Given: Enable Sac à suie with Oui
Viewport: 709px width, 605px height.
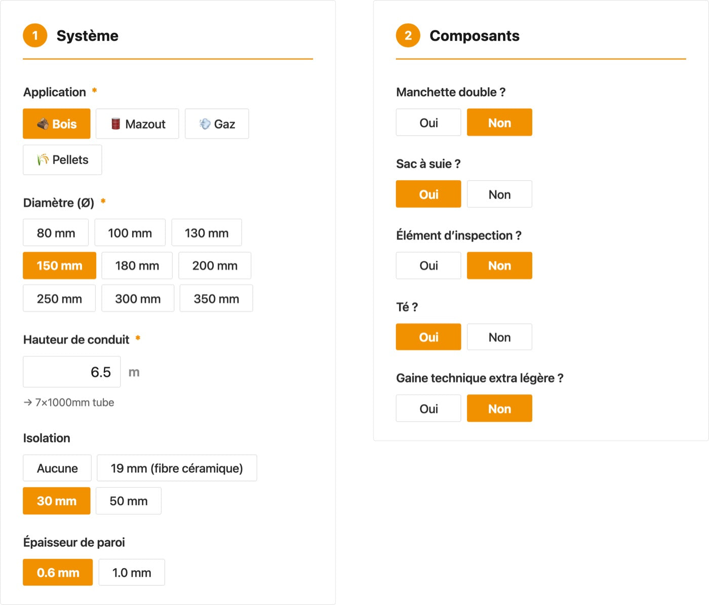Looking at the screenshot, I should click(428, 194).
